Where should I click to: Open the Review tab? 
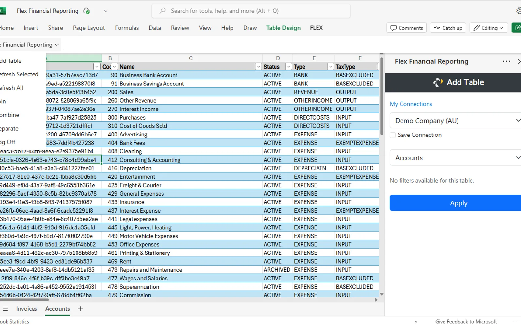(180, 28)
